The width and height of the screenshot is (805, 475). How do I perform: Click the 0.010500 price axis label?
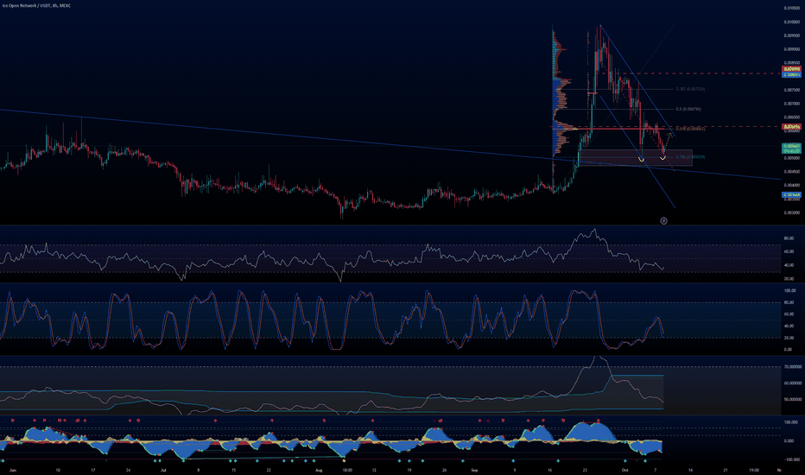point(791,9)
